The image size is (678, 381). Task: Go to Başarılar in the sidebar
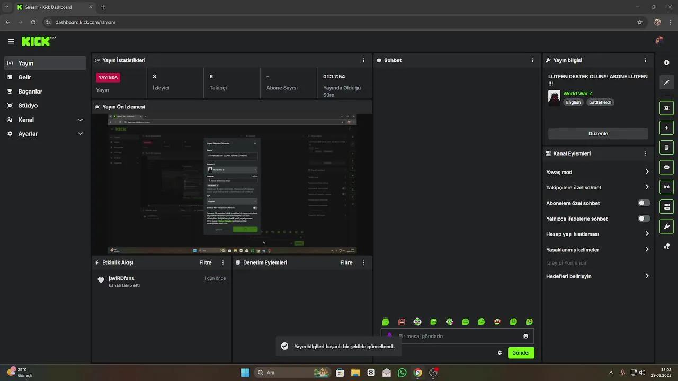[45, 92]
